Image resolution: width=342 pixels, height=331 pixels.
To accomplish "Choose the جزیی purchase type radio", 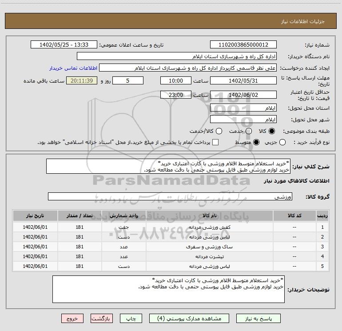I will click(282, 142).
